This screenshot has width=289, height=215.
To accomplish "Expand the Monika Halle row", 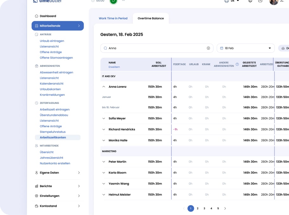I will (x=104, y=140).
